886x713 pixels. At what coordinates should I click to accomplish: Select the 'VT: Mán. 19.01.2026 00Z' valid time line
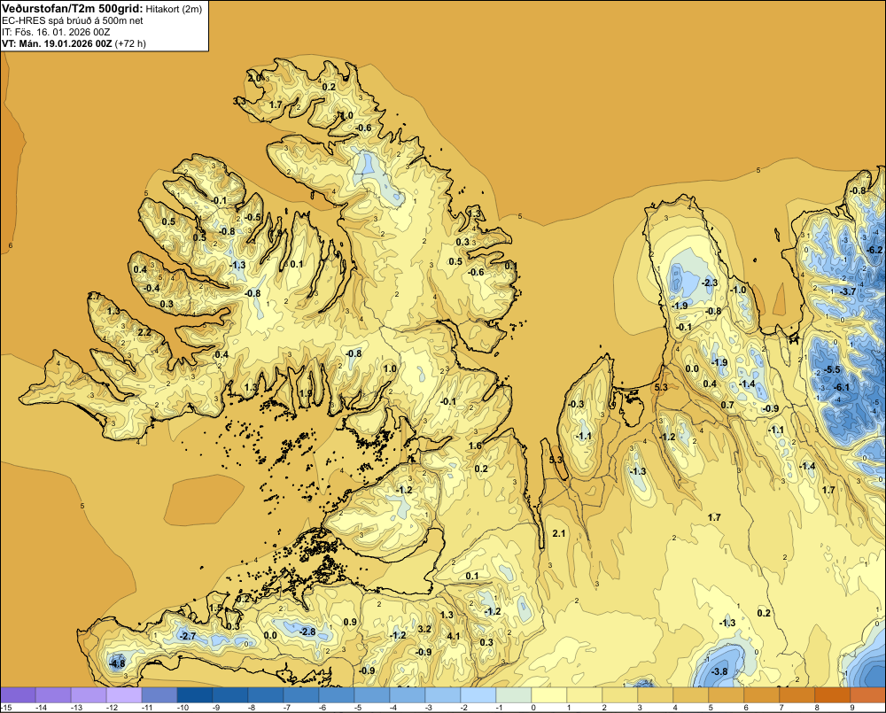[74, 43]
